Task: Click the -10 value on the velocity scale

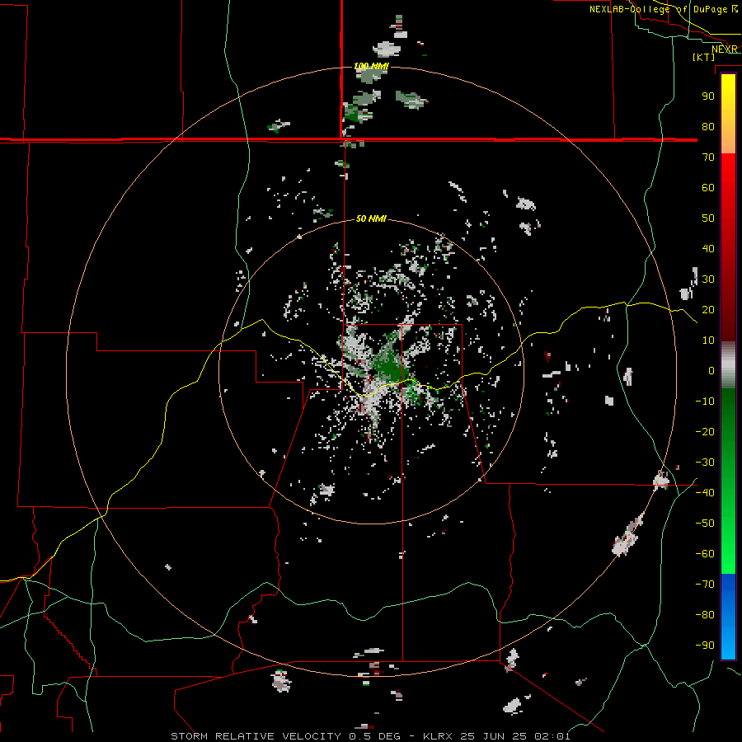Action: point(705,402)
